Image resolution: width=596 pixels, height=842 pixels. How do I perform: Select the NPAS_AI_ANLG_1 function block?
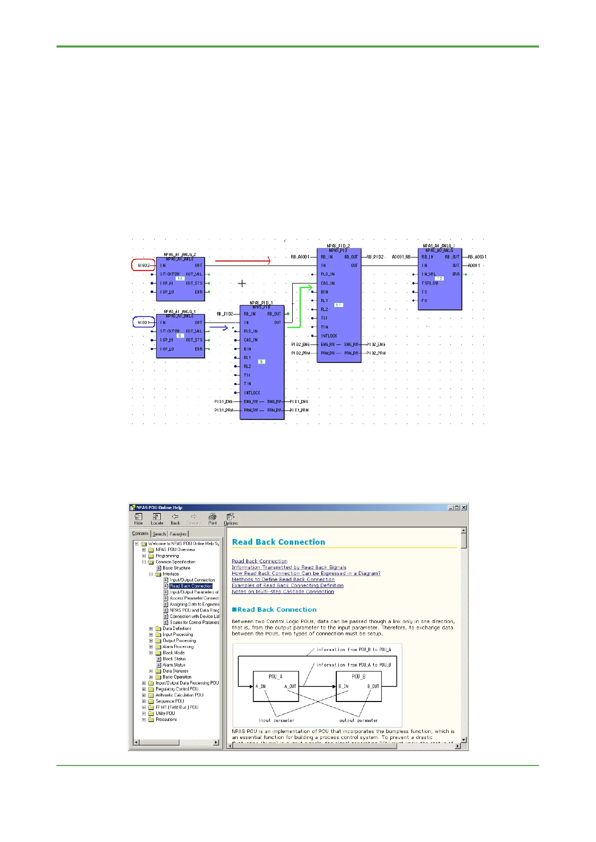pos(180,336)
